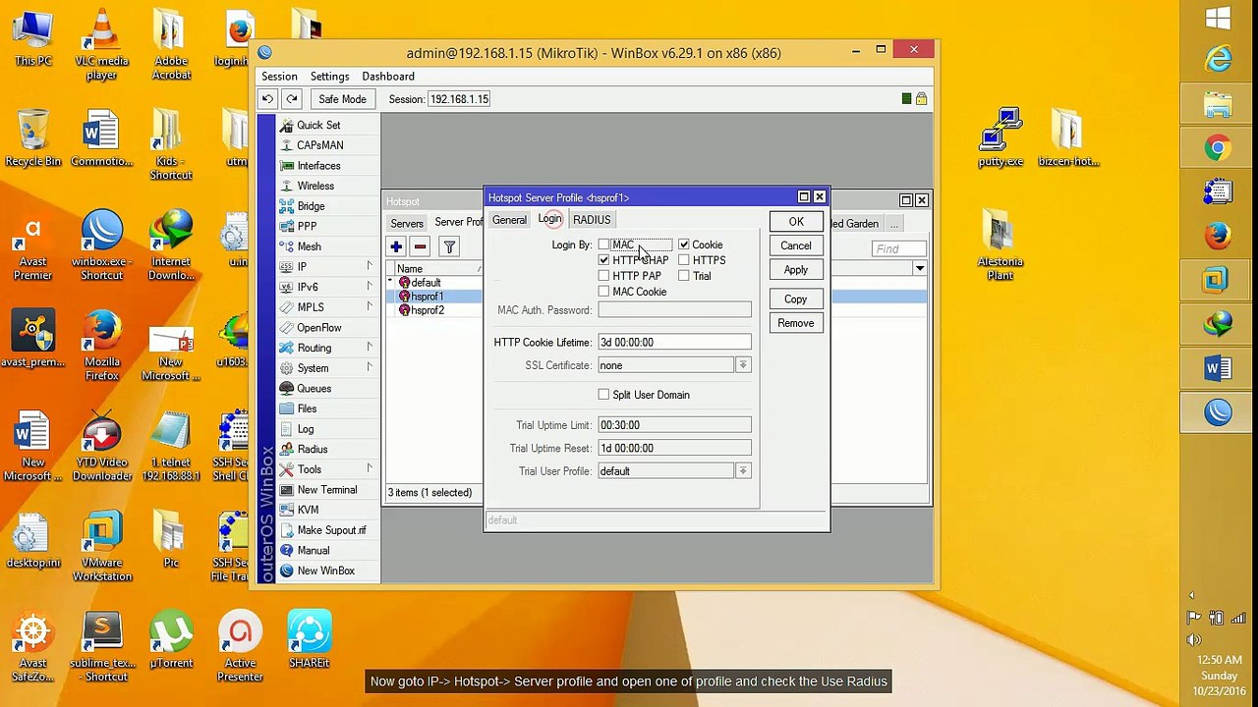Click OK in Hotspot Server Profile
This screenshot has width=1258, height=707.
point(796,222)
